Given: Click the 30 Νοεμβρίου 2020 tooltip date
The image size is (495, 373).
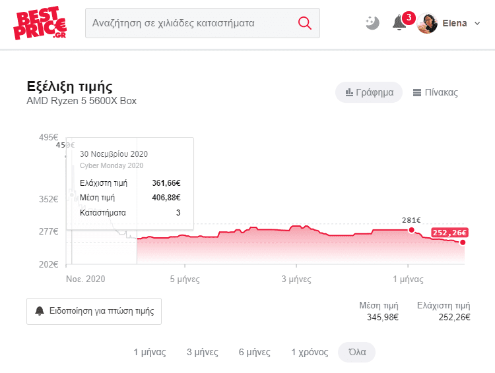Looking at the screenshot, I should (x=114, y=154).
